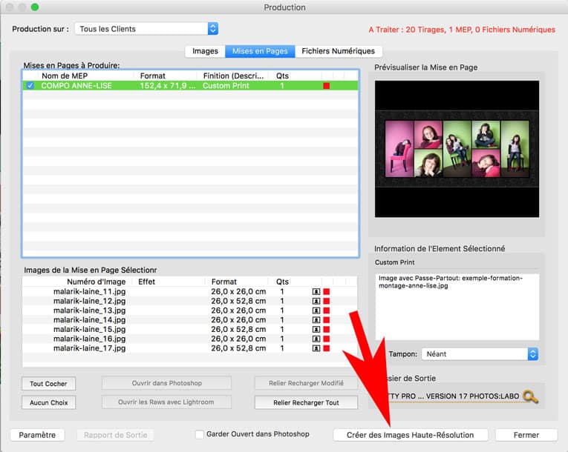Click portrait icon in malarik-laine_17.jpg row

(316, 348)
